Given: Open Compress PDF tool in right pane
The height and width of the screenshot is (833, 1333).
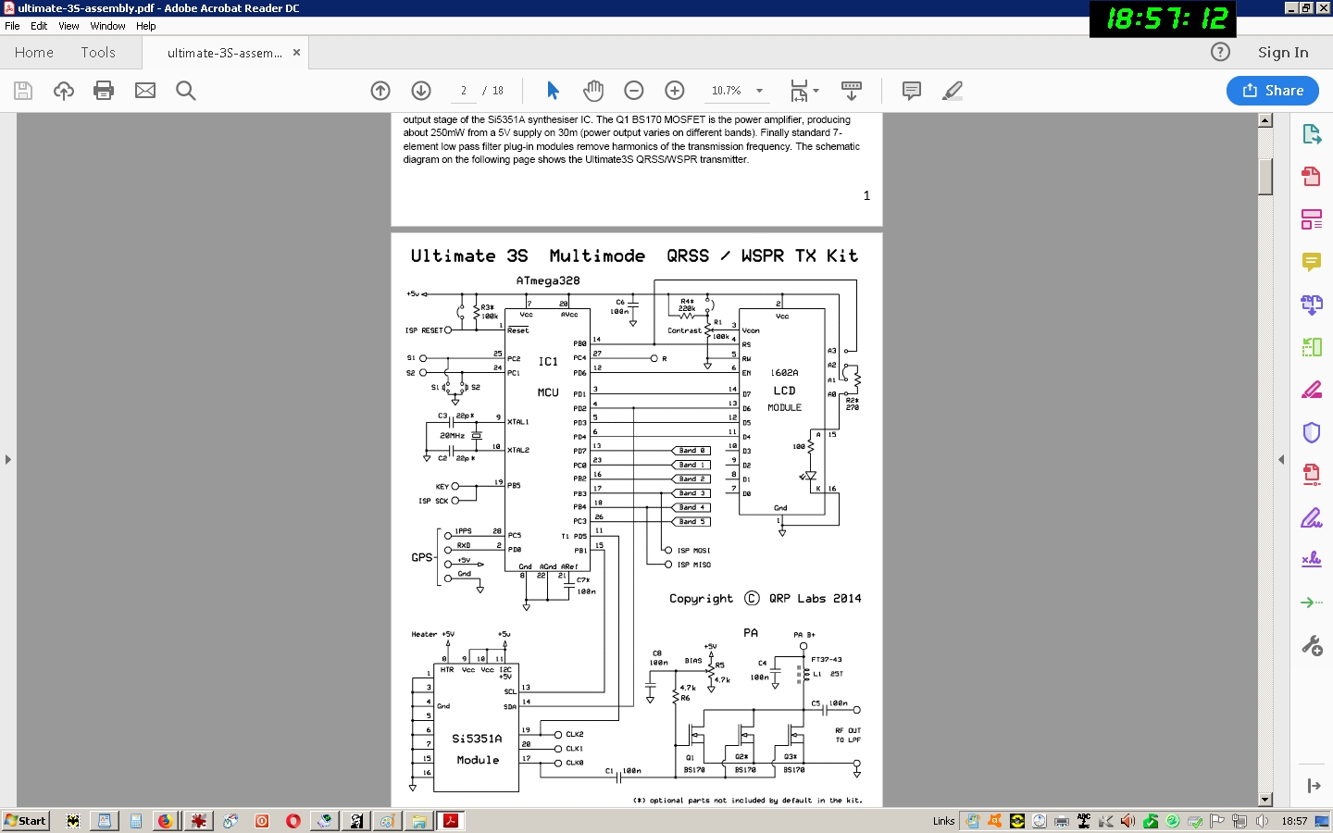Looking at the screenshot, I should 1312,475.
